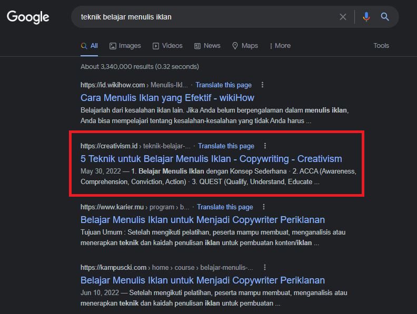Image resolution: width=417 pixels, height=314 pixels.
Task: Clear the search query with X icon
Action: 343,17
